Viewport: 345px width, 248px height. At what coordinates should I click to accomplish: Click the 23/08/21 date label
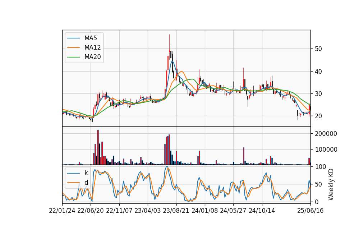(x=176, y=211)
